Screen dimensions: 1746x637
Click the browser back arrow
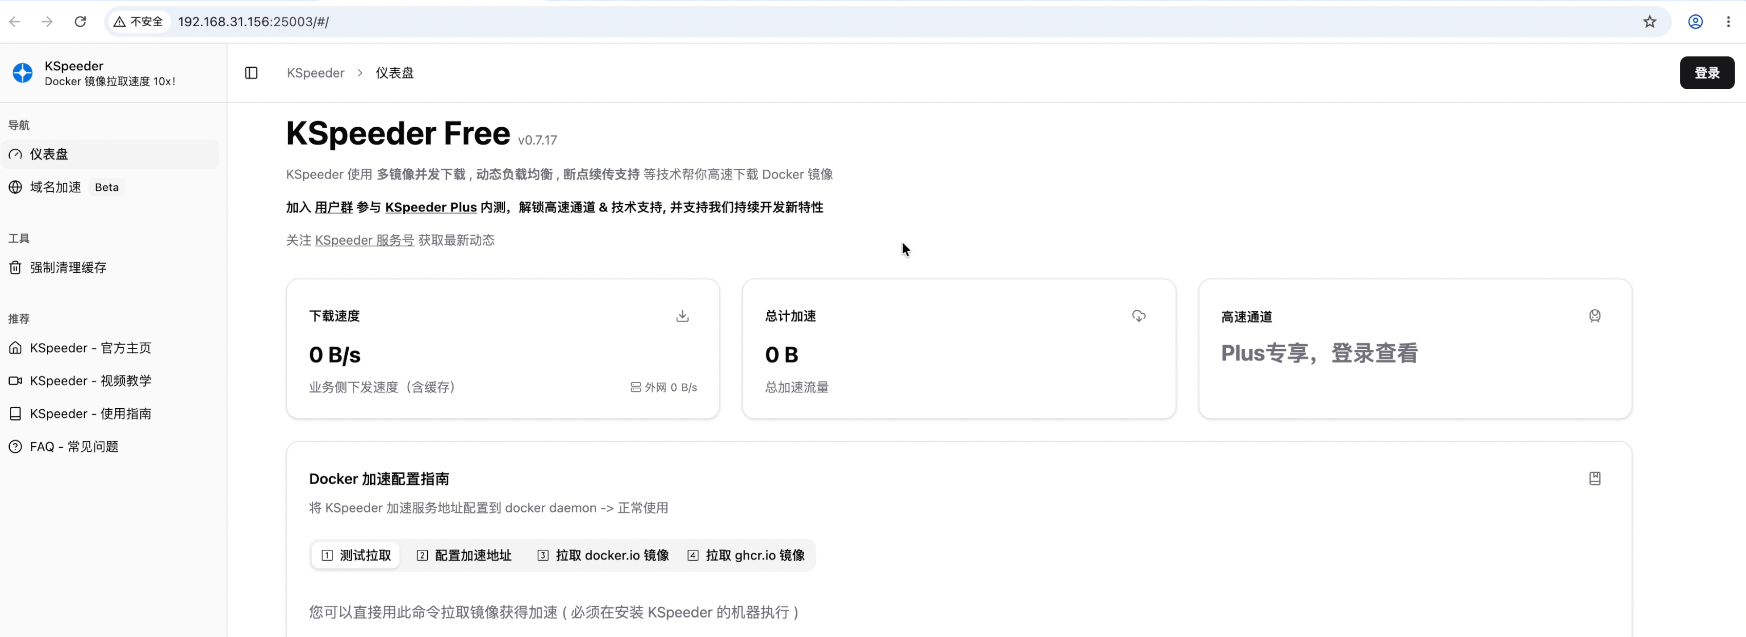coord(15,22)
